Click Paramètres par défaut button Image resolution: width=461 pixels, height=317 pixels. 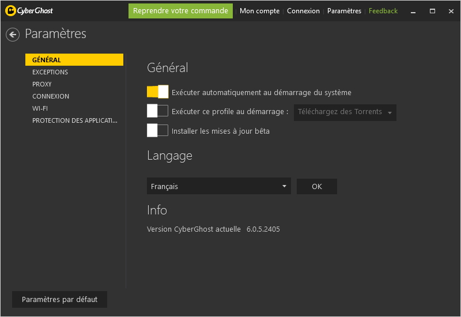[59, 299]
